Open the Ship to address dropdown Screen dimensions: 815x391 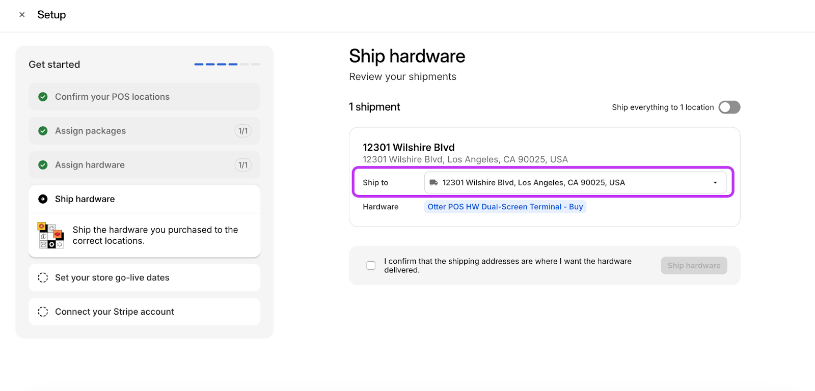[x=575, y=183]
